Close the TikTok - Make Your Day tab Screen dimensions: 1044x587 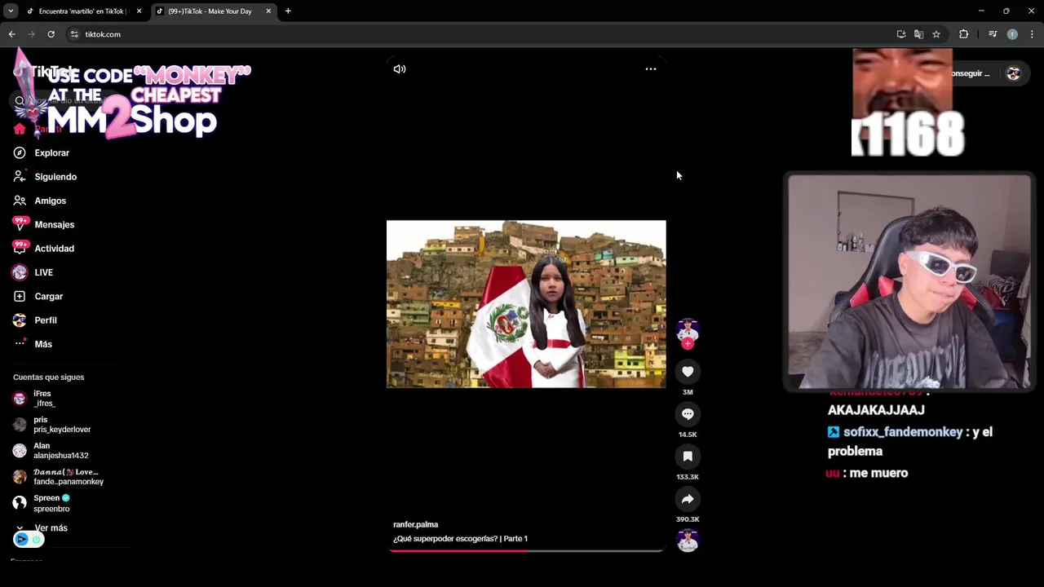click(x=268, y=11)
